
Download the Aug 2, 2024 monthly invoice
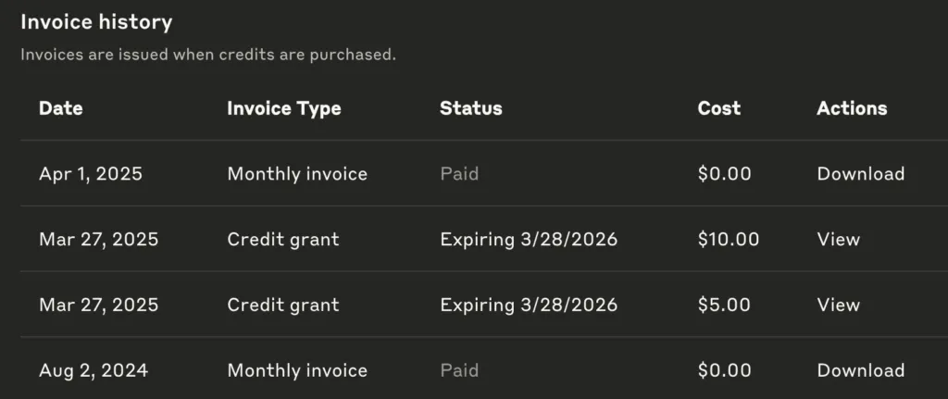[x=860, y=370]
